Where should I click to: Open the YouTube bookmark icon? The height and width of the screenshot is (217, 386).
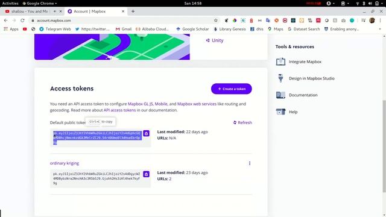pos(25,29)
